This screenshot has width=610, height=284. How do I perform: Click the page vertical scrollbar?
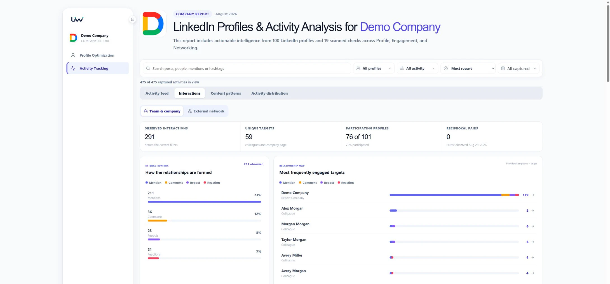(x=608, y=43)
